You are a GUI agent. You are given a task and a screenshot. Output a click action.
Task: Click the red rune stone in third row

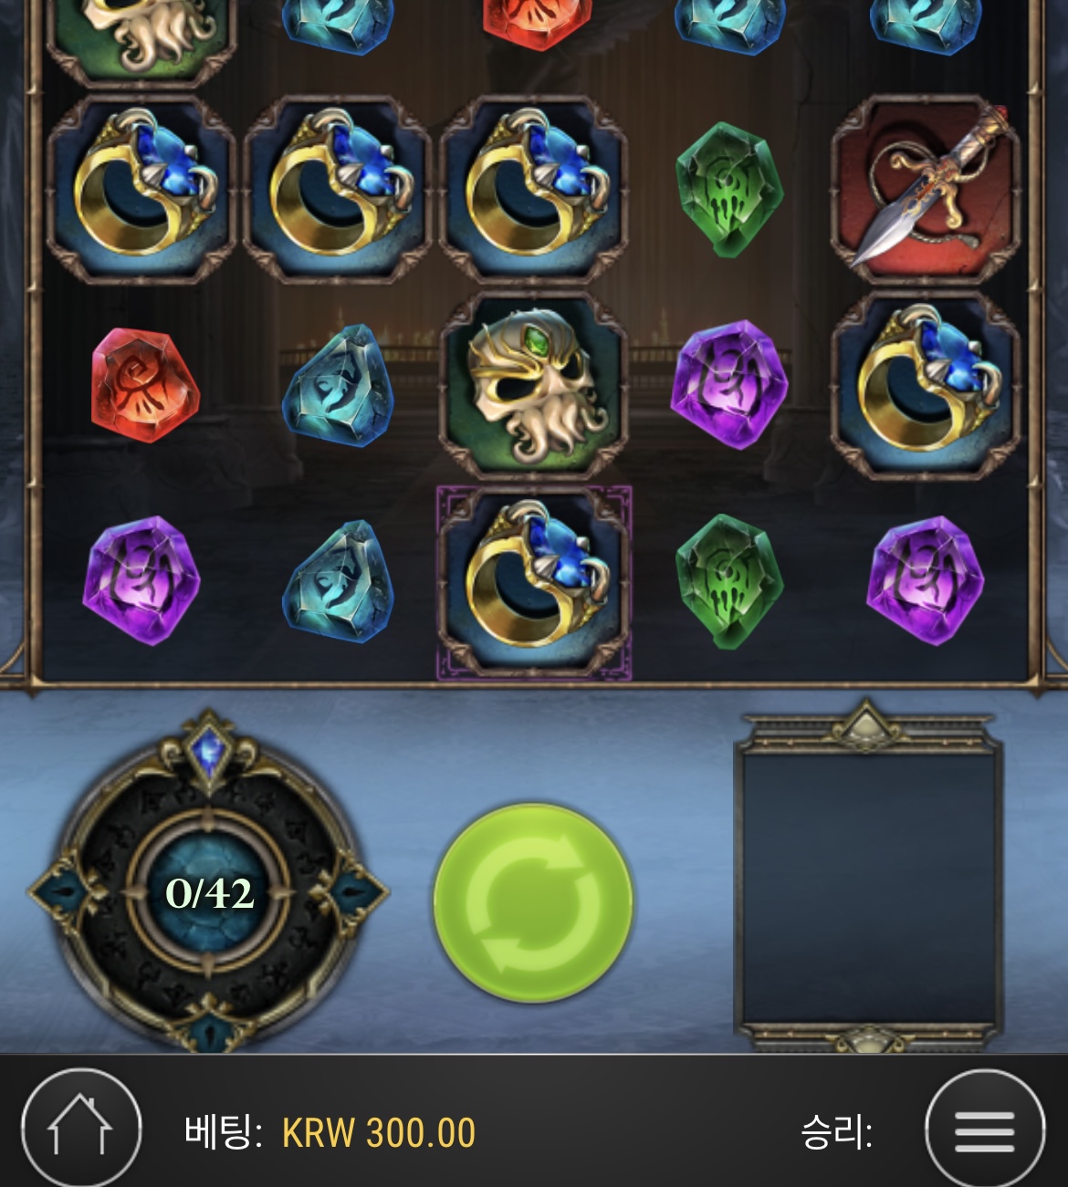(144, 385)
